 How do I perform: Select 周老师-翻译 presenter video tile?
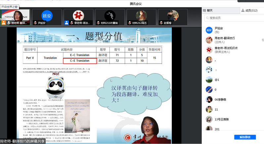[16, 17]
